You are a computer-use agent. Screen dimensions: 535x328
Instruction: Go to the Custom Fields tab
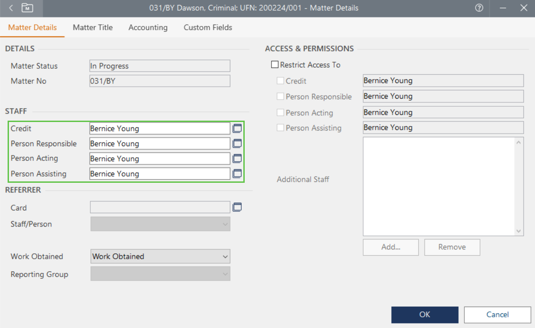(x=208, y=28)
